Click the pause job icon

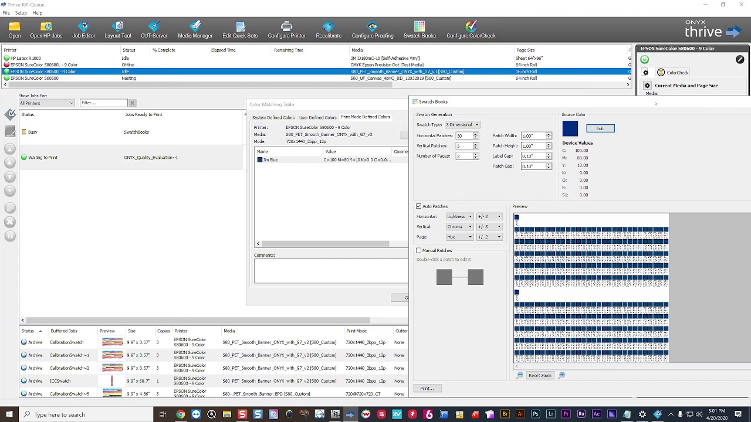10,236
